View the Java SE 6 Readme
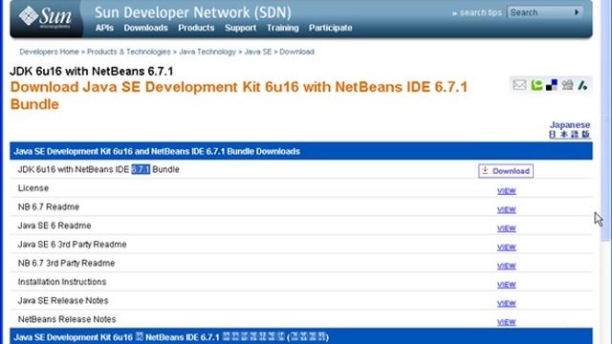The width and height of the screenshot is (612, 344). [x=506, y=228]
